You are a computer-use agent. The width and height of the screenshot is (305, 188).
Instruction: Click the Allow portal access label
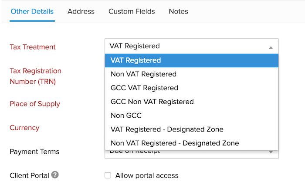point(147,175)
